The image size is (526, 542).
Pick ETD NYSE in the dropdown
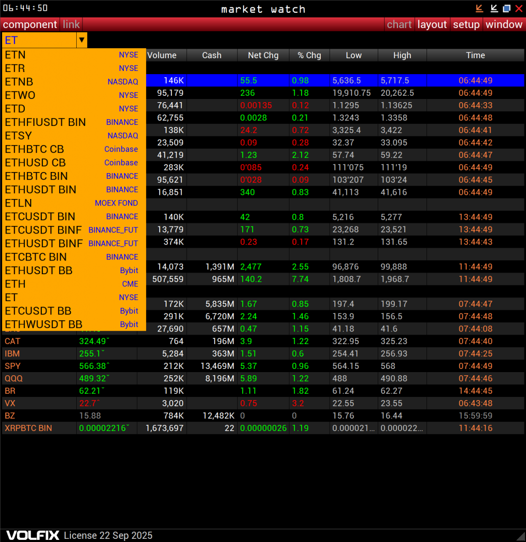(74, 109)
